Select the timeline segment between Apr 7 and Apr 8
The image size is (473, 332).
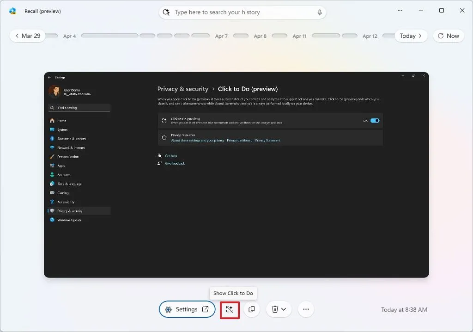point(241,36)
